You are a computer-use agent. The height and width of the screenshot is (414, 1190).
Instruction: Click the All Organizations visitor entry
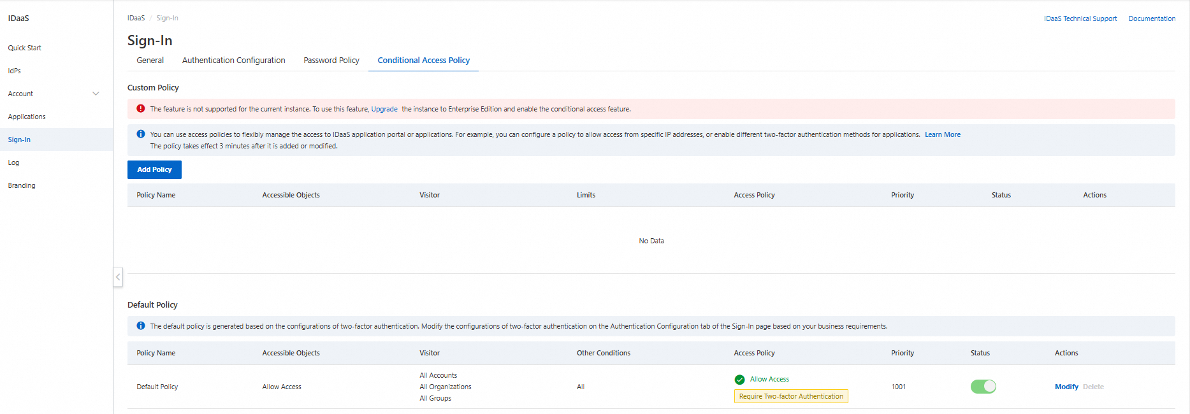click(446, 387)
